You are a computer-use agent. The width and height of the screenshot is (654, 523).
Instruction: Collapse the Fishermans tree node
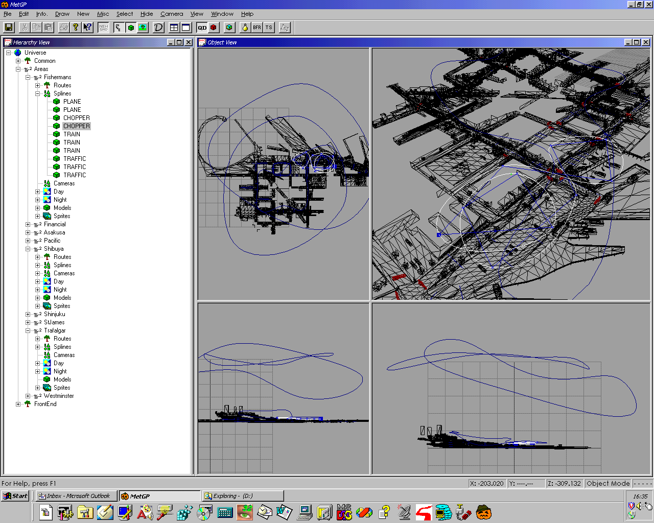click(28, 77)
